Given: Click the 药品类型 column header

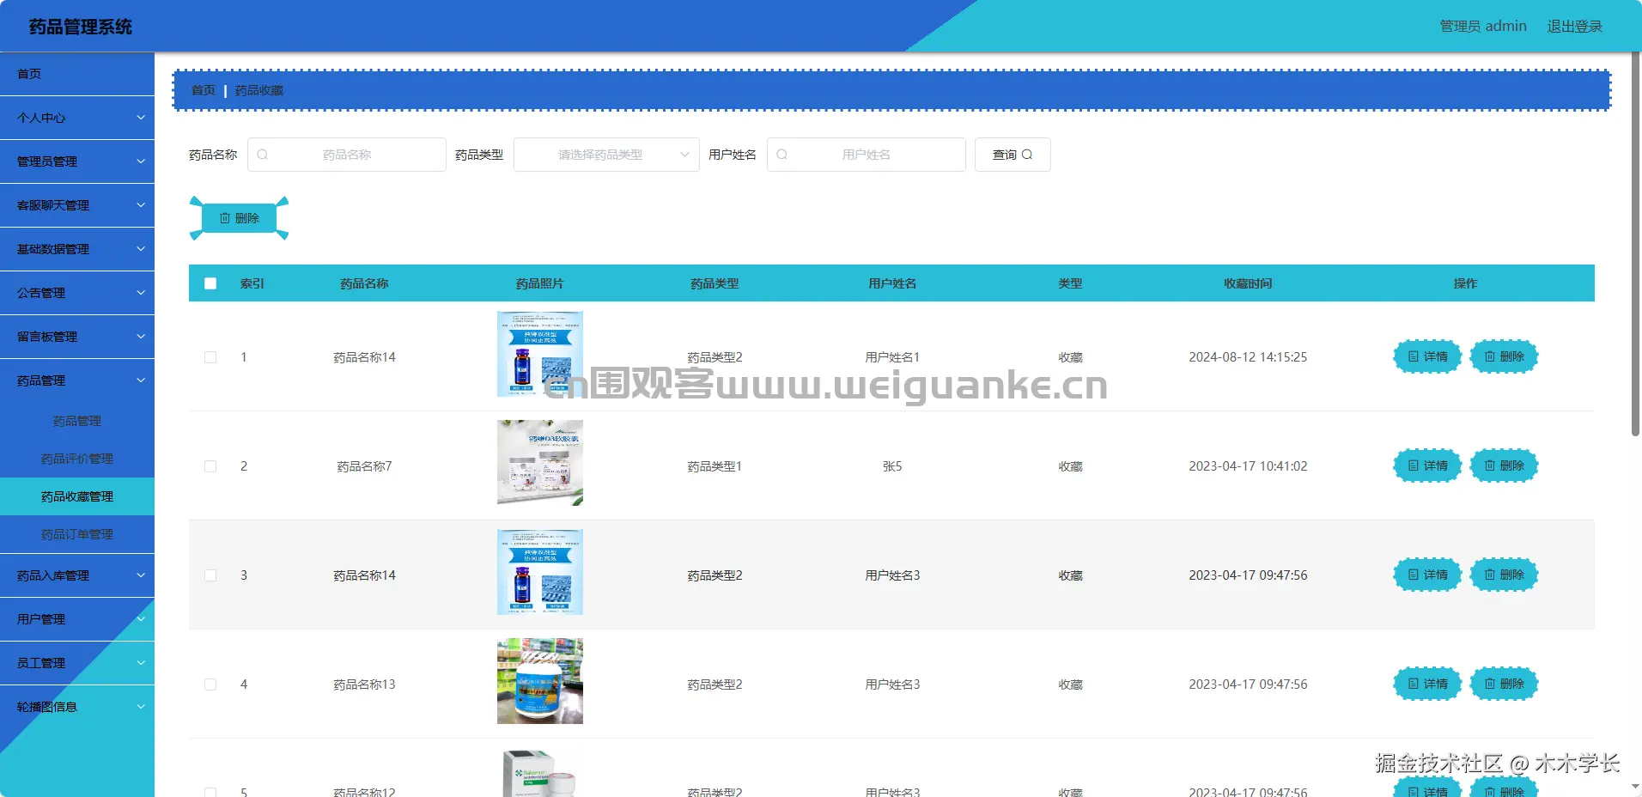Looking at the screenshot, I should coord(715,283).
